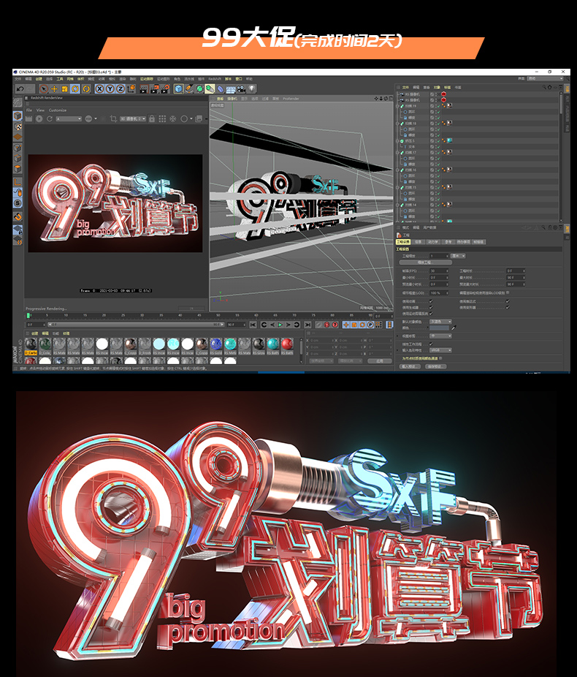
Task: Click the floor environment grid icon
Action: coord(231,89)
